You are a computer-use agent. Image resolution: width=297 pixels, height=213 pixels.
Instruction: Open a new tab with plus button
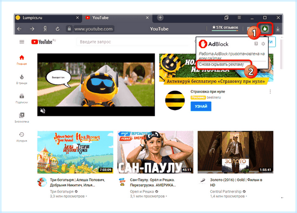pyautogui.click(x=160, y=18)
